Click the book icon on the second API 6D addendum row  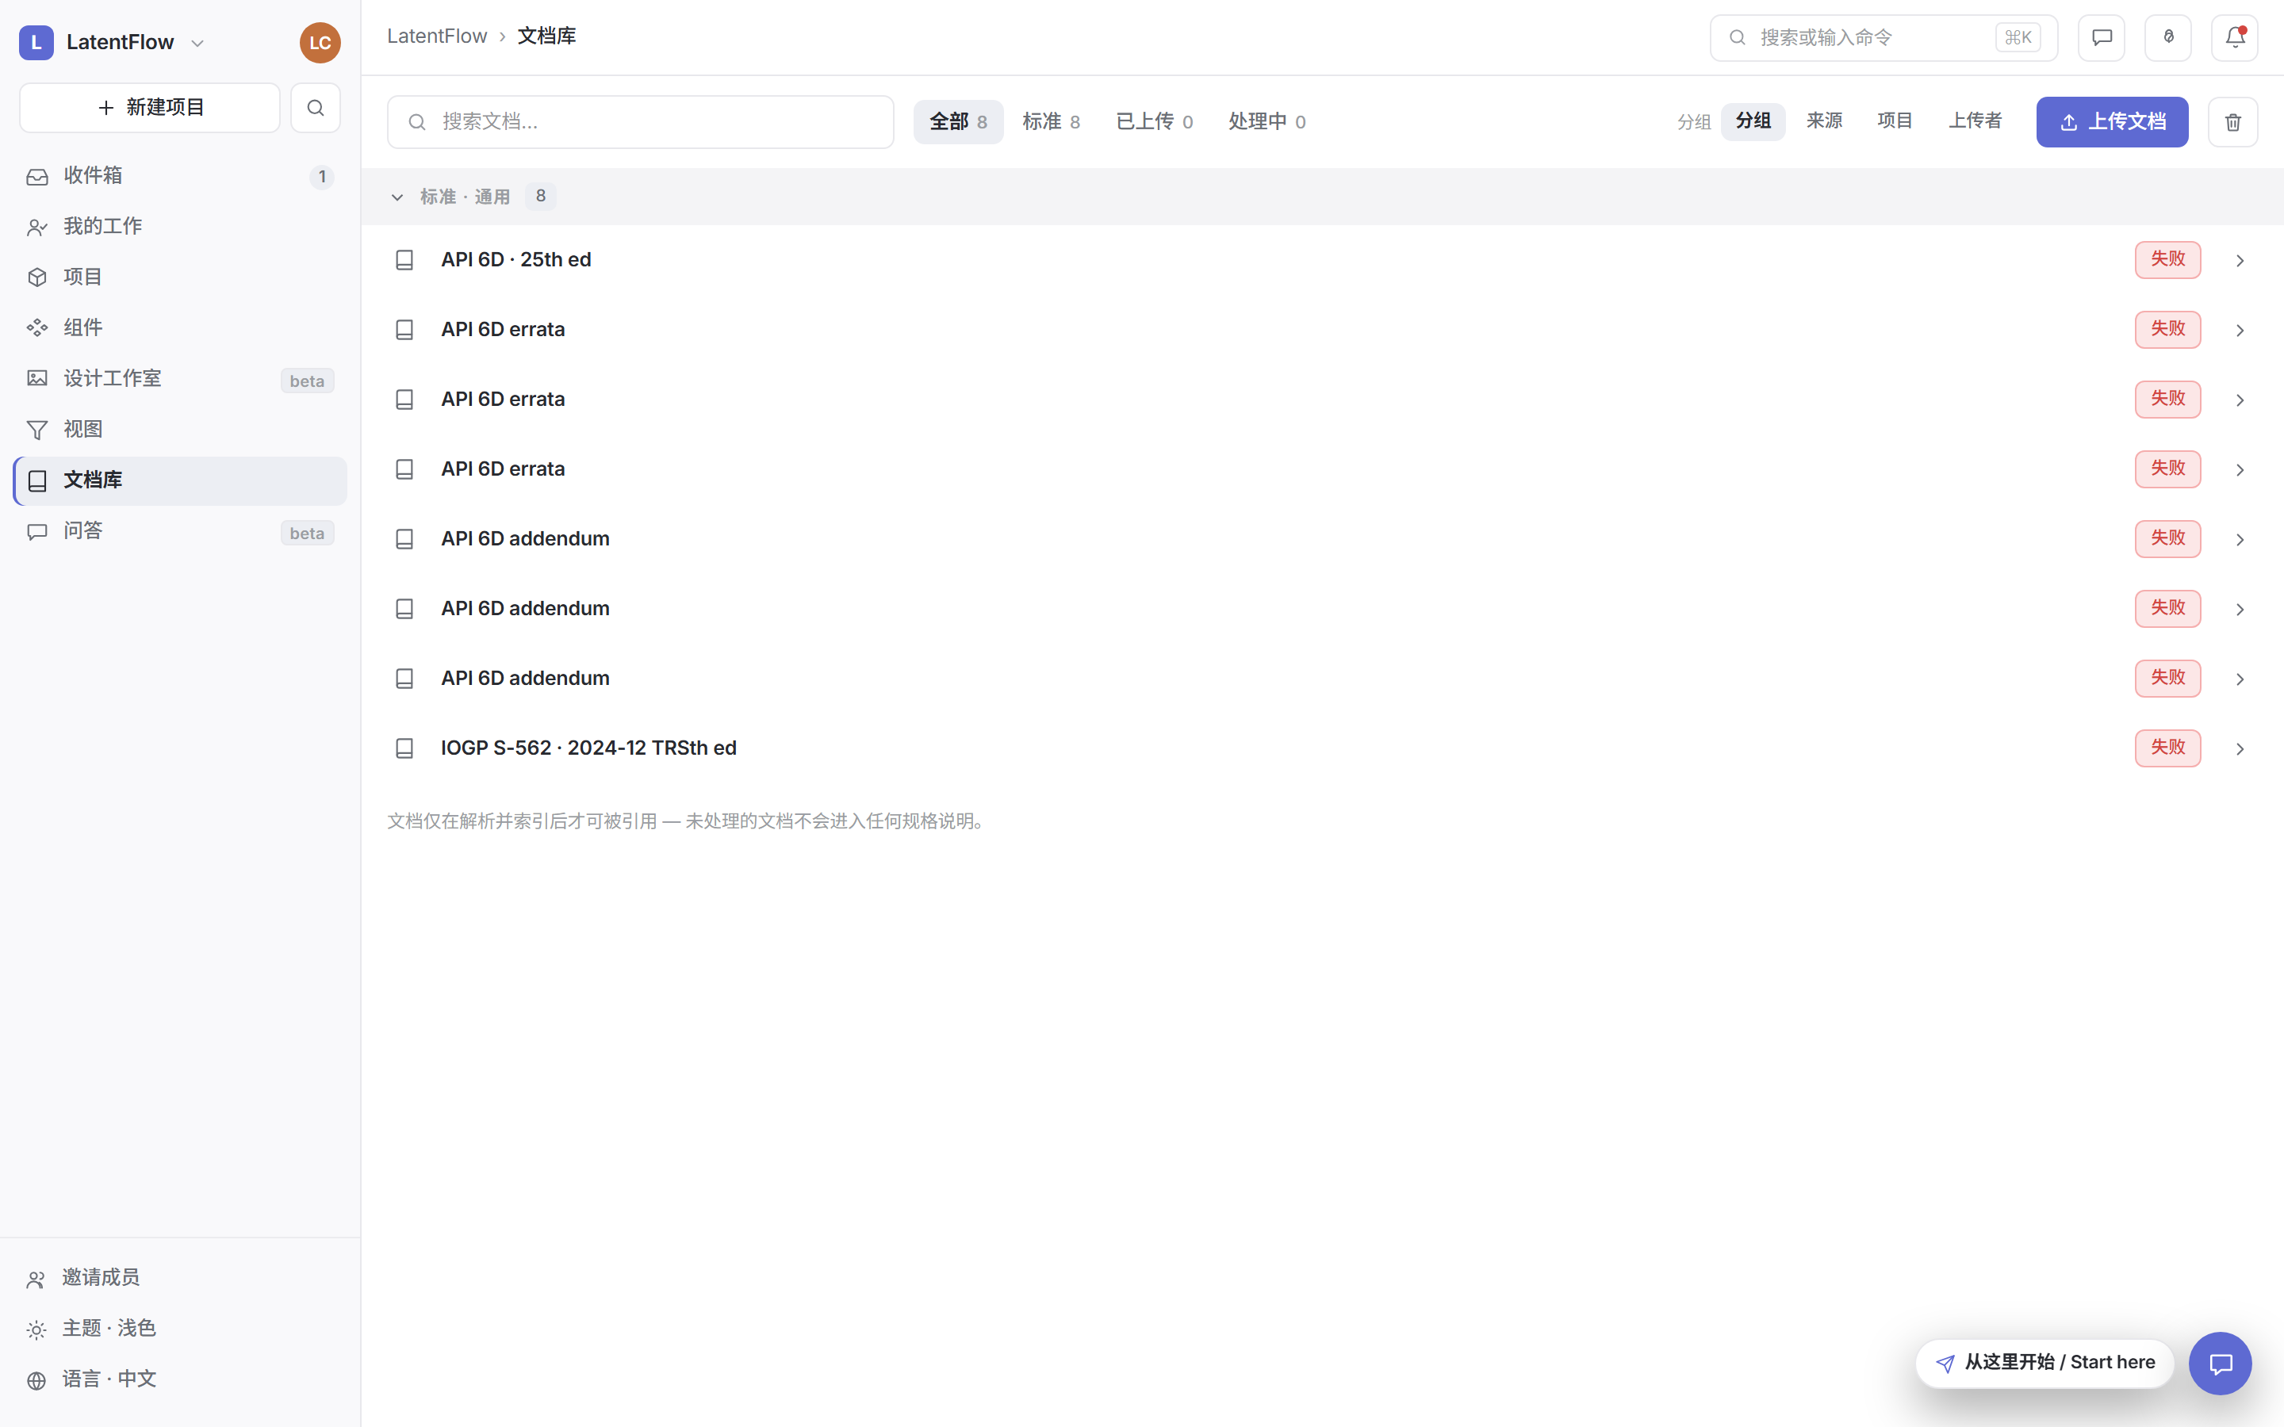404,609
